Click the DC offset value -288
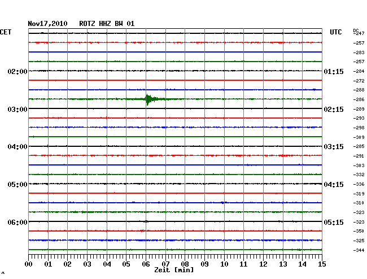 tap(359, 90)
